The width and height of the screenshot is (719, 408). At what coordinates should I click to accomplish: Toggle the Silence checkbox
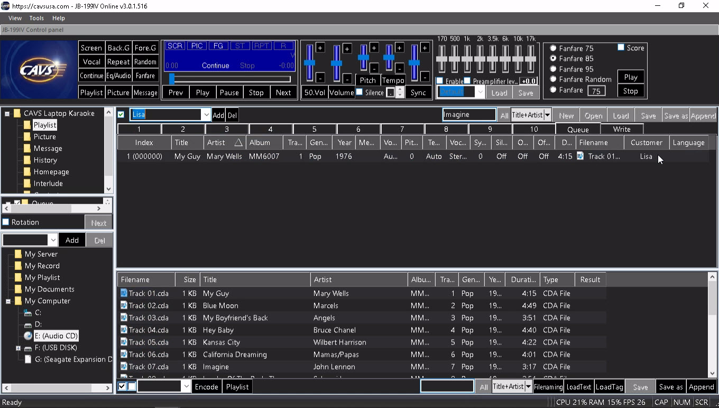click(359, 92)
